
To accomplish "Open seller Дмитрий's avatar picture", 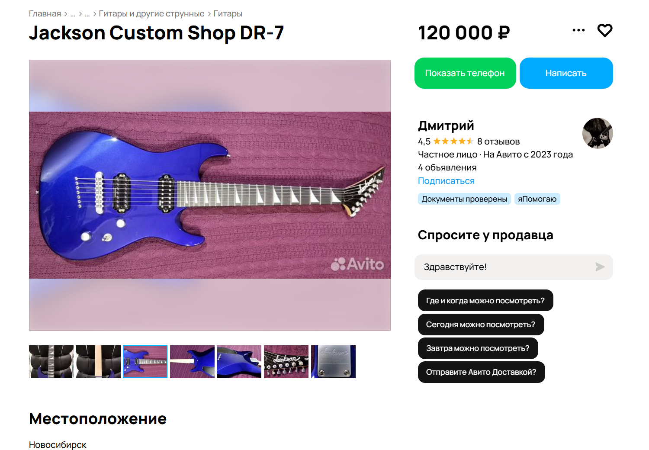I will point(598,133).
